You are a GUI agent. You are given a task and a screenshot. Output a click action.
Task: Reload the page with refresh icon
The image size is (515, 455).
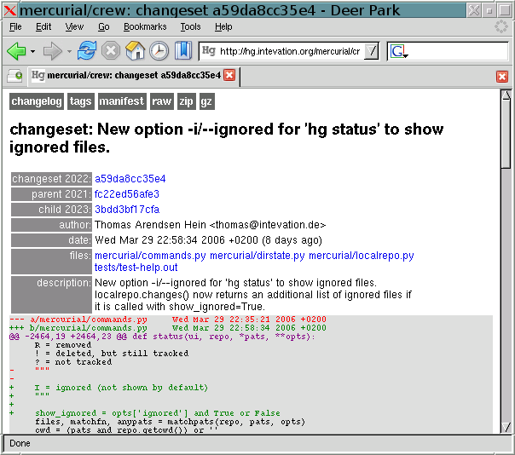pyautogui.click(x=87, y=50)
